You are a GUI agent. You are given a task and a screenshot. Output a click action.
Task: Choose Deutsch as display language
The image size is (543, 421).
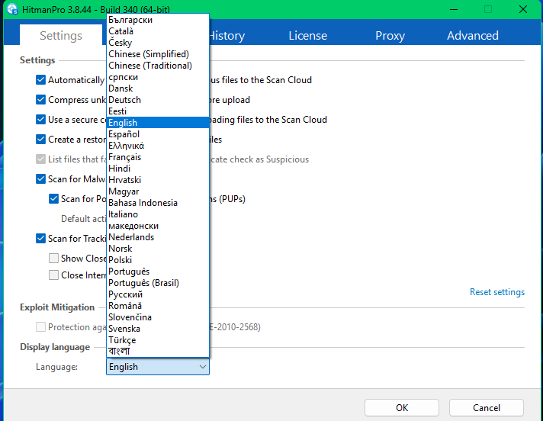tap(158, 100)
